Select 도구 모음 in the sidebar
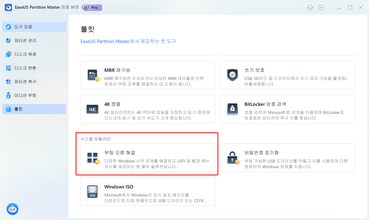The width and height of the screenshot is (369, 220). pyautogui.click(x=34, y=27)
